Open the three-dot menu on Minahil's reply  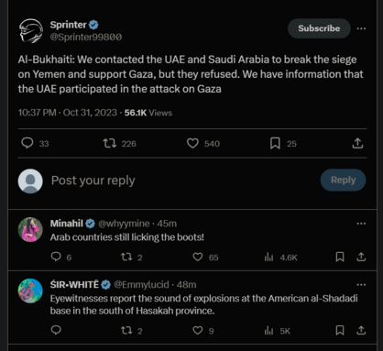coord(361,224)
